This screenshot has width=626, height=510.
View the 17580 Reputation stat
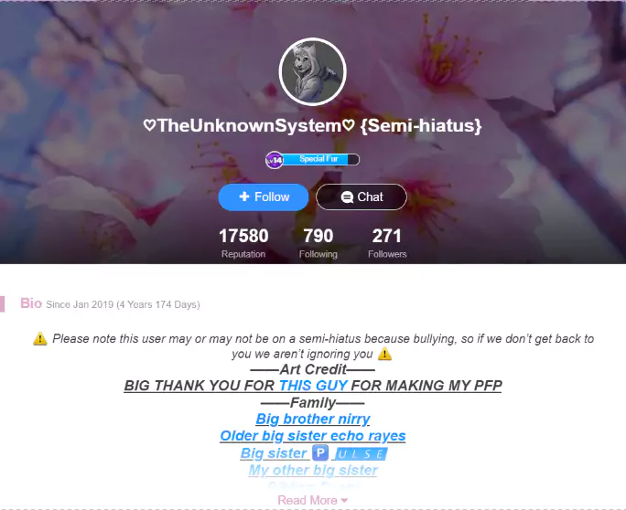[x=243, y=242]
